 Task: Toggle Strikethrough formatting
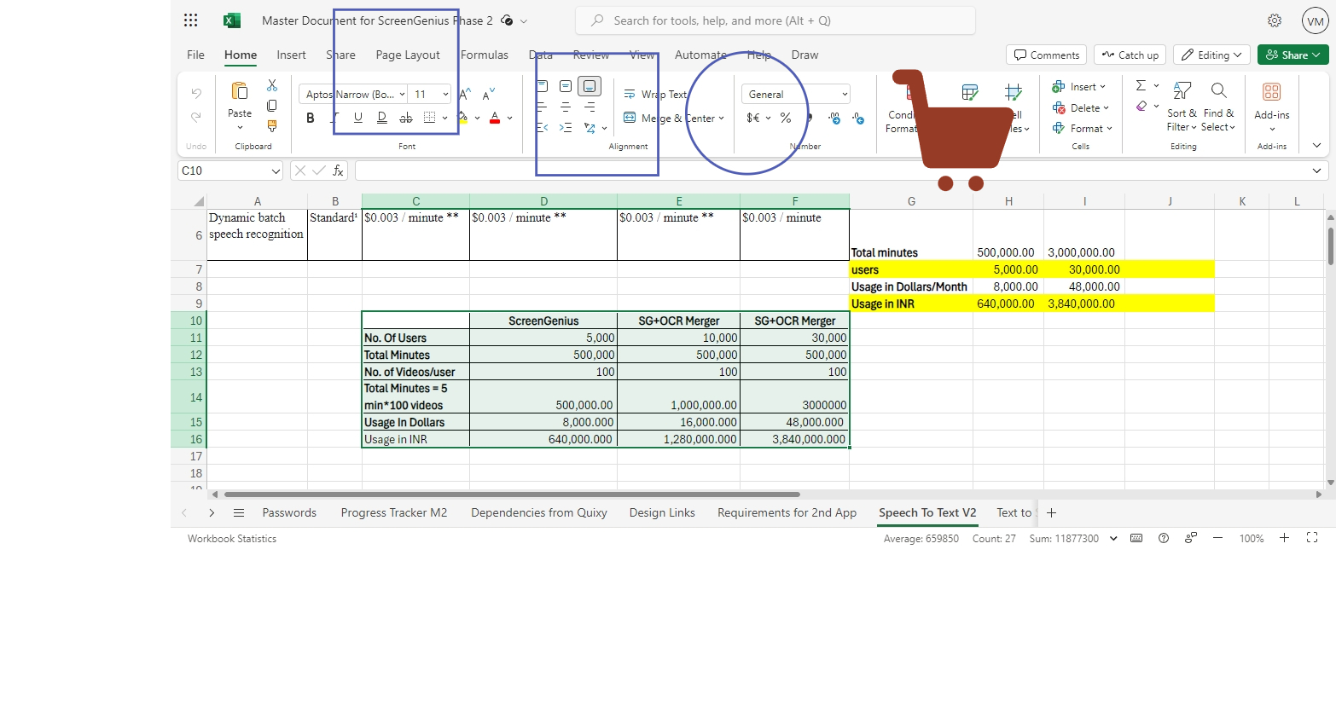point(406,118)
